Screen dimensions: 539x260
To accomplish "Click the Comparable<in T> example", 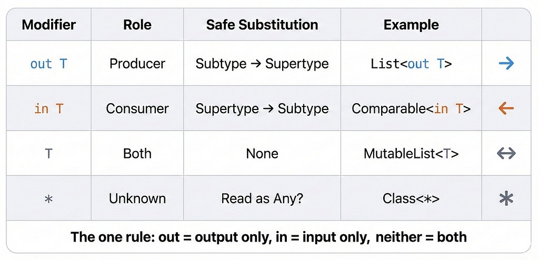I will (x=411, y=108).
